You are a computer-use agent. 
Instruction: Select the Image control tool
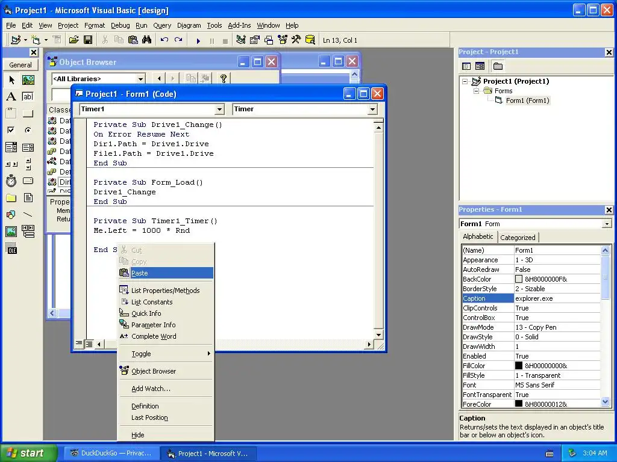click(11, 232)
